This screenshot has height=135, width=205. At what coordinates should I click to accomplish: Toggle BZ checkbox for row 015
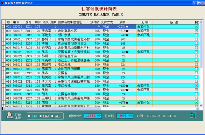tap(196, 86)
